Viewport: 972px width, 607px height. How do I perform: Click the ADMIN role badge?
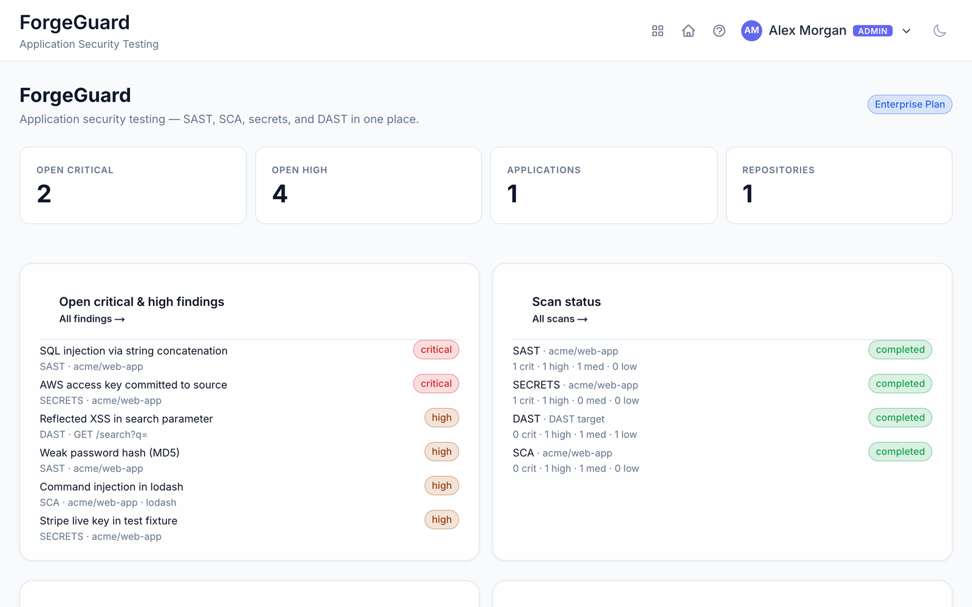(872, 31)
